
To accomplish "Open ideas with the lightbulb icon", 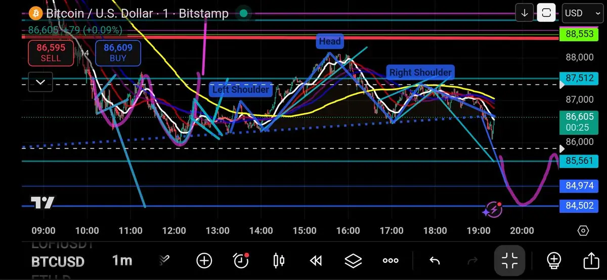I will [554, 261].
